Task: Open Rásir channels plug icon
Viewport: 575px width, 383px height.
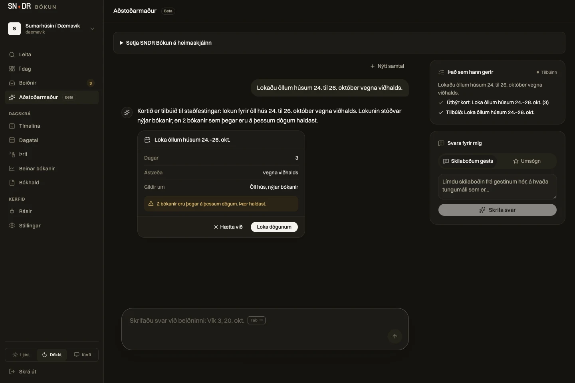Action: [x=12, y=211]
